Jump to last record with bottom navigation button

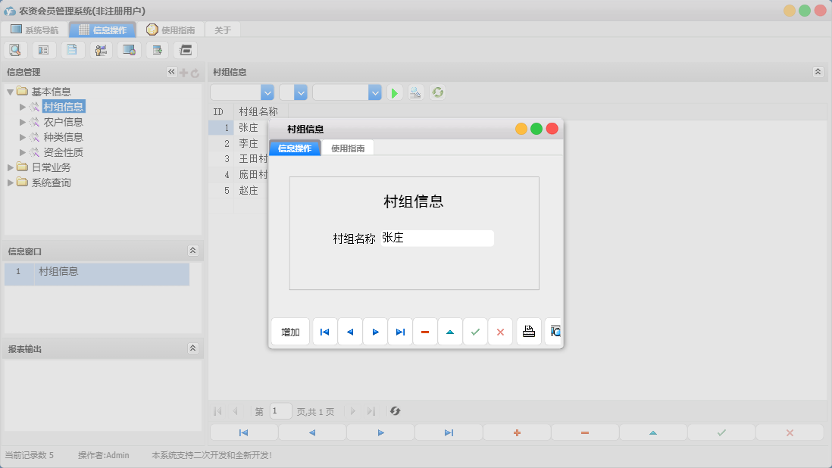[448, 432]
